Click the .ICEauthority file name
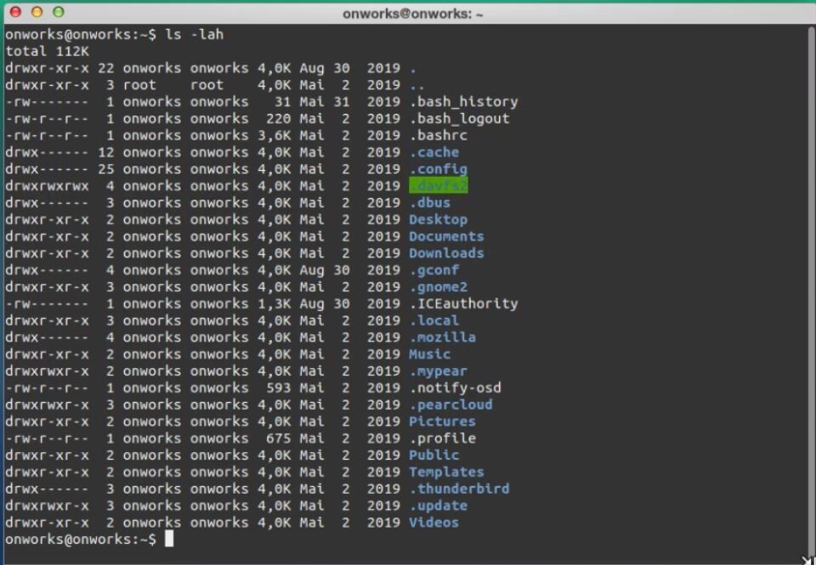 pyautogui.click(x=464, y=304)
